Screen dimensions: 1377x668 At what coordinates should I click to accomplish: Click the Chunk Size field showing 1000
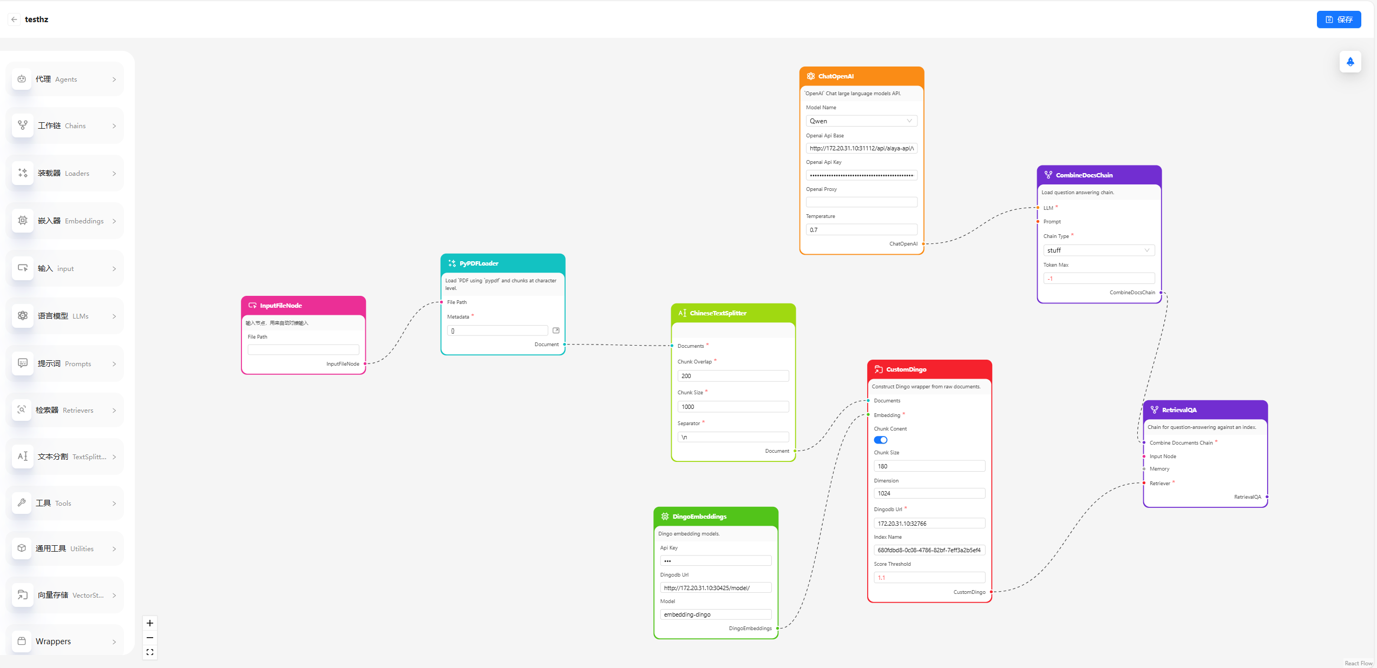733,407
